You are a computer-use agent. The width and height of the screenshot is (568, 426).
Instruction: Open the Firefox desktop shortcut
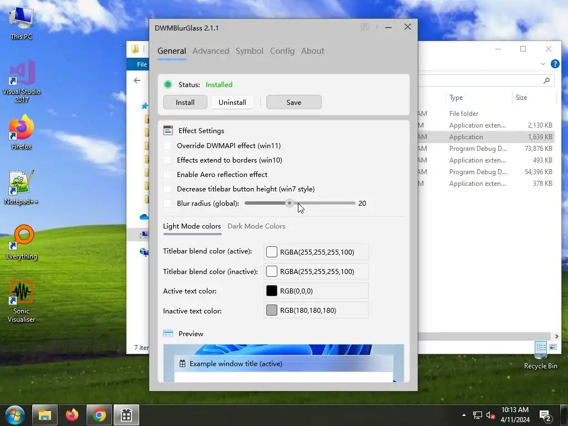click(x=22, y=132)
